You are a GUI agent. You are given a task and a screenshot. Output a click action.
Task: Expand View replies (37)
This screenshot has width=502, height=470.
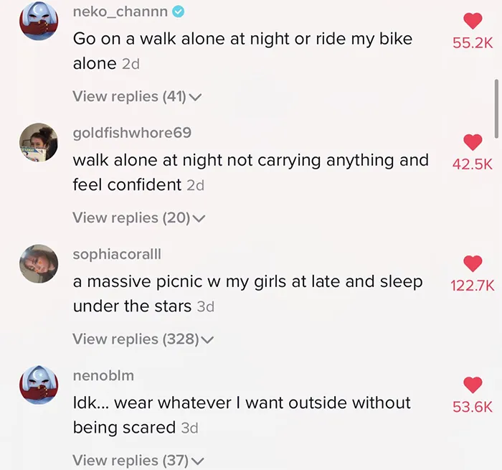click(x=138, y=461)
